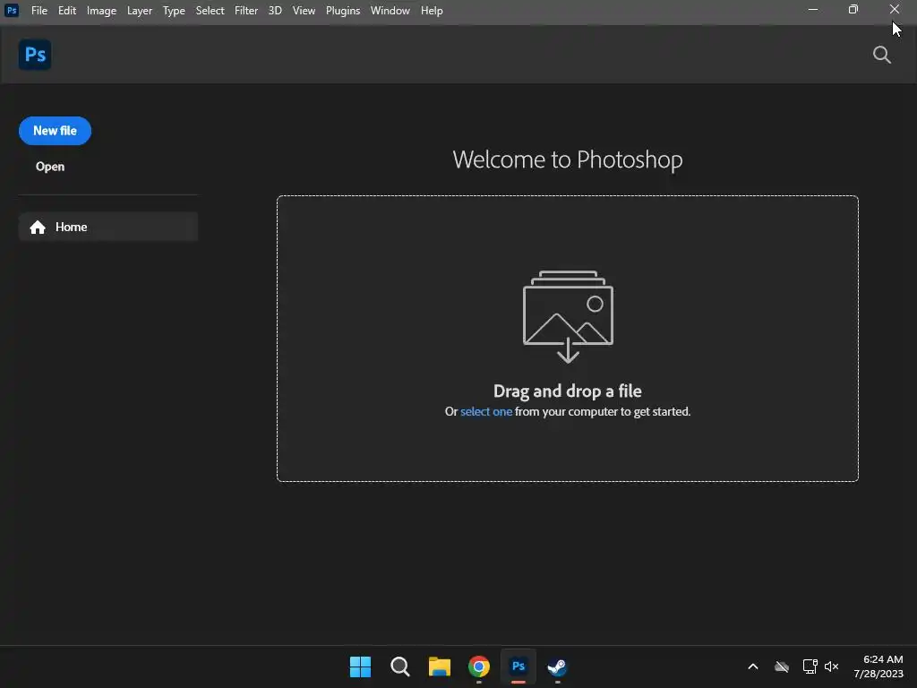
Task: Switch to Google Chrome in taskbar
Action: coord(478,666)
